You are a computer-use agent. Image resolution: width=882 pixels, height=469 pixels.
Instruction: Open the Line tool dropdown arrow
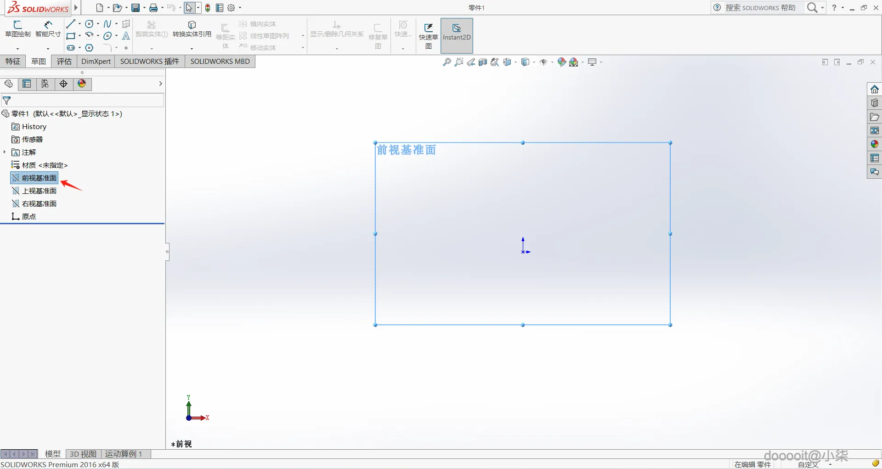(x=80, y=24)
